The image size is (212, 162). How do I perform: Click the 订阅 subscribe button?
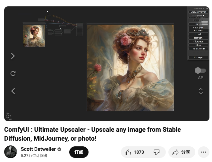point(79,152)
